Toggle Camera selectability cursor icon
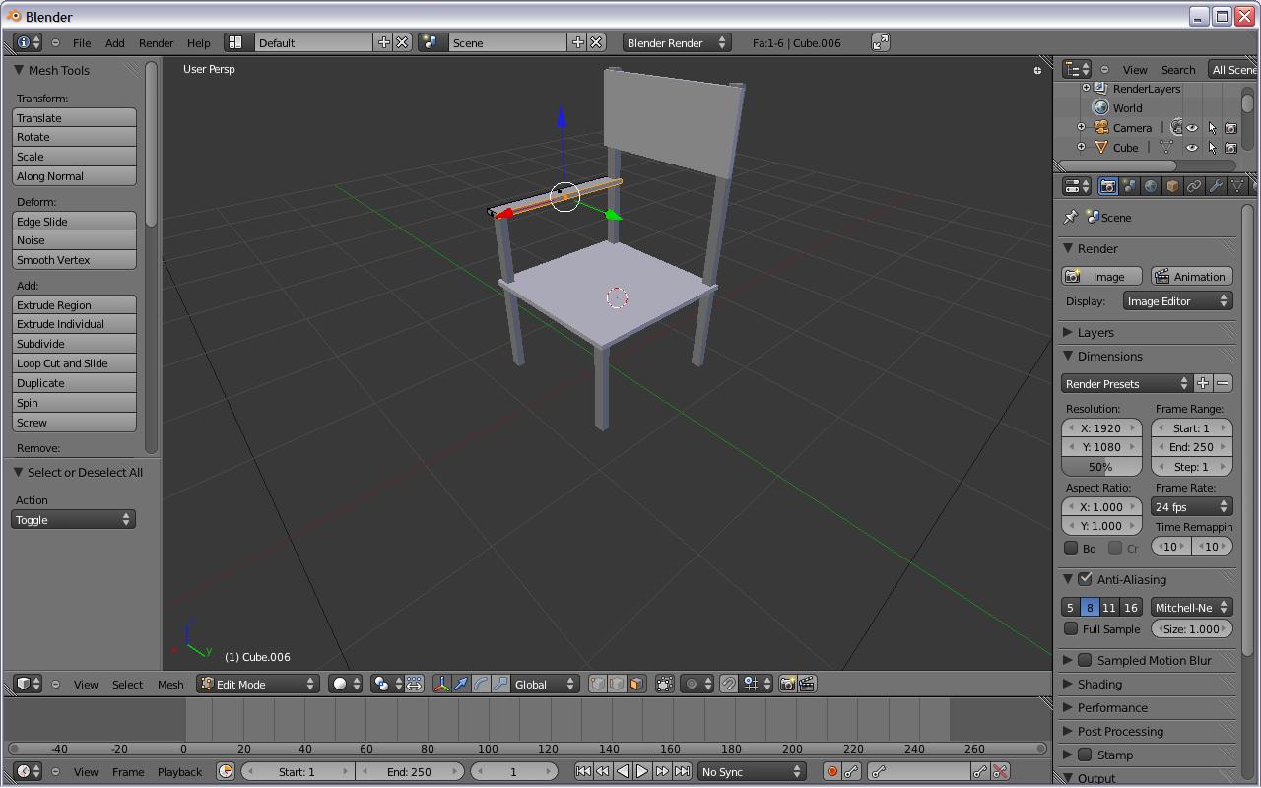Screen dimensions: 1261x788 point(1212,128)
